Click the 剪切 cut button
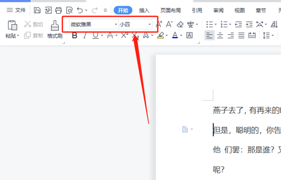 [x=34, y=24]
